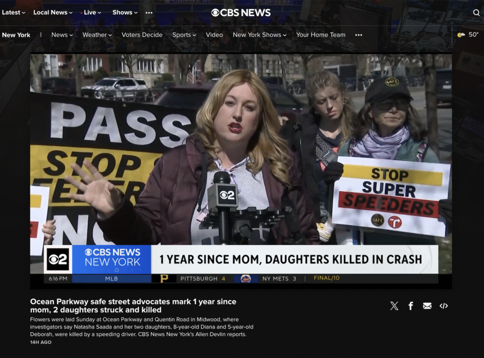
Task: Open the Sports menu
Action: (x=184, y=35)
